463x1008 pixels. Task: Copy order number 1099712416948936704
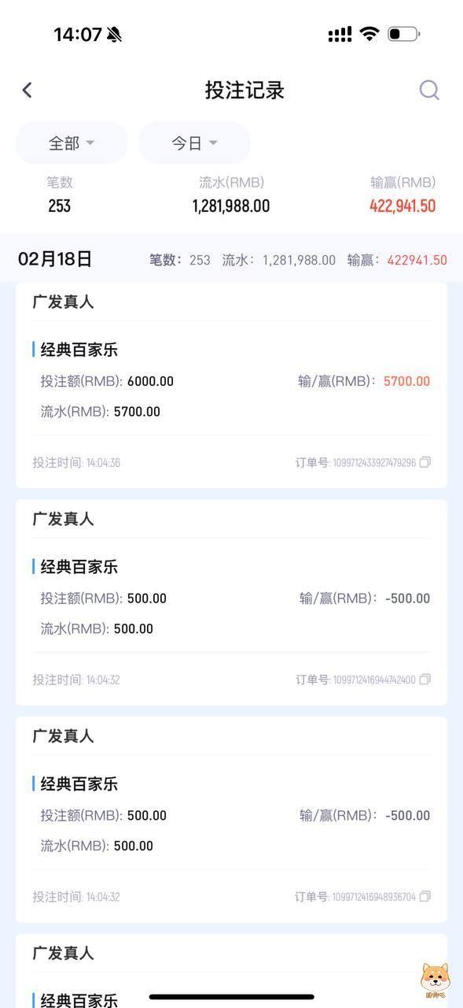point(423,897)
